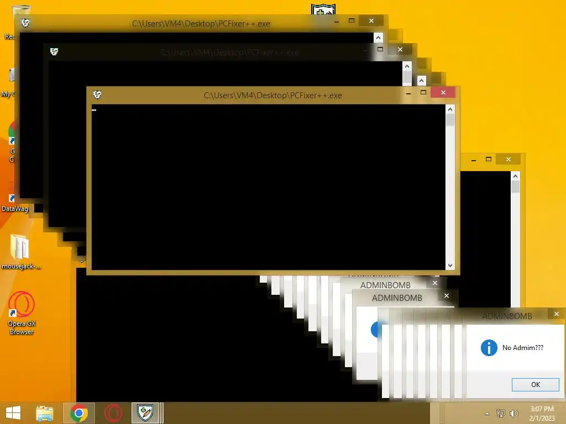Close the rearmost PCFixer++.exe window
The width and height of the screenshot is (566, 424).
pyautogui.click(x=371, y=21)
